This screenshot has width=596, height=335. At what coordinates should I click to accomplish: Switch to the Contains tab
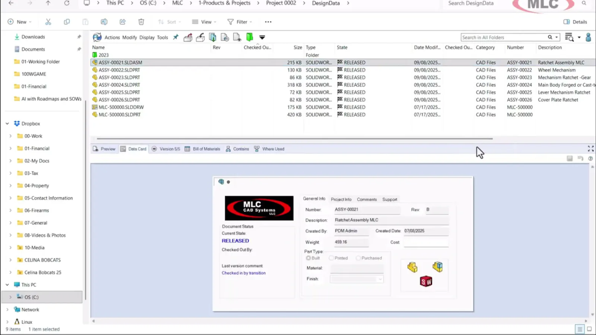(x=237, y=149)
